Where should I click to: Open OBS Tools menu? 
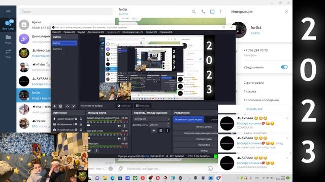point(151,32)
